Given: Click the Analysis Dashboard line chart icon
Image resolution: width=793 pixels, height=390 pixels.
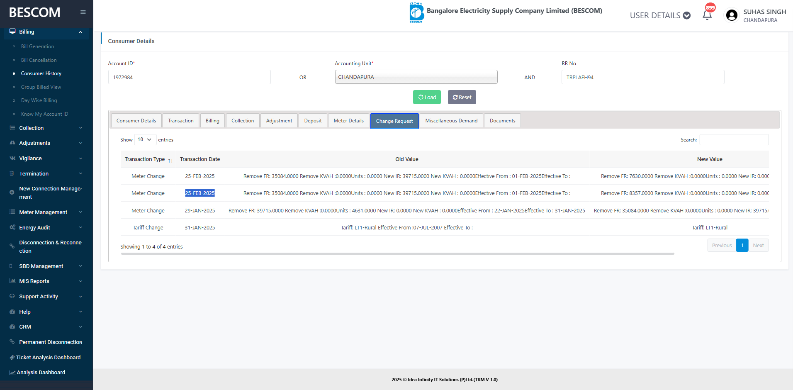Looking at the screenshot, I should point(12,373).
